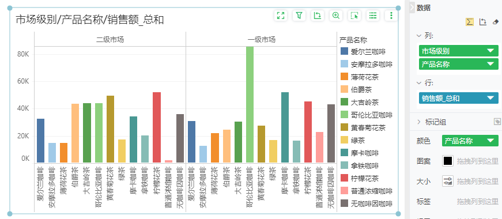The image size is (502, 219).
Task: Select the marquee selection pointer tool
Action: pyautogui.click(x=354, y=16)
